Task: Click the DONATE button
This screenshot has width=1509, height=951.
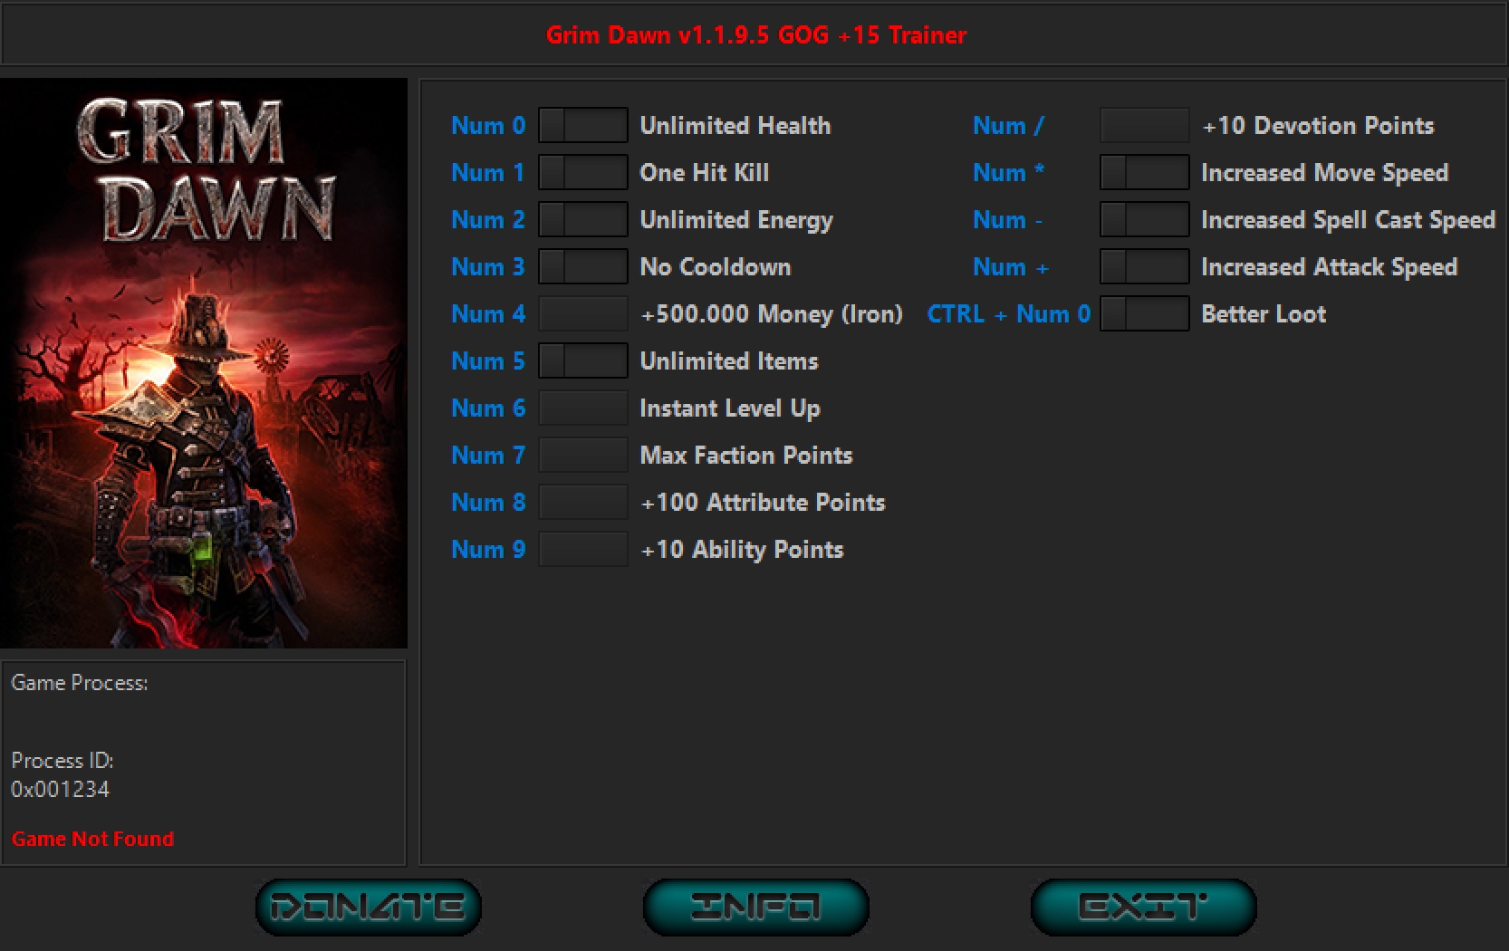Action: click(368, 907)
